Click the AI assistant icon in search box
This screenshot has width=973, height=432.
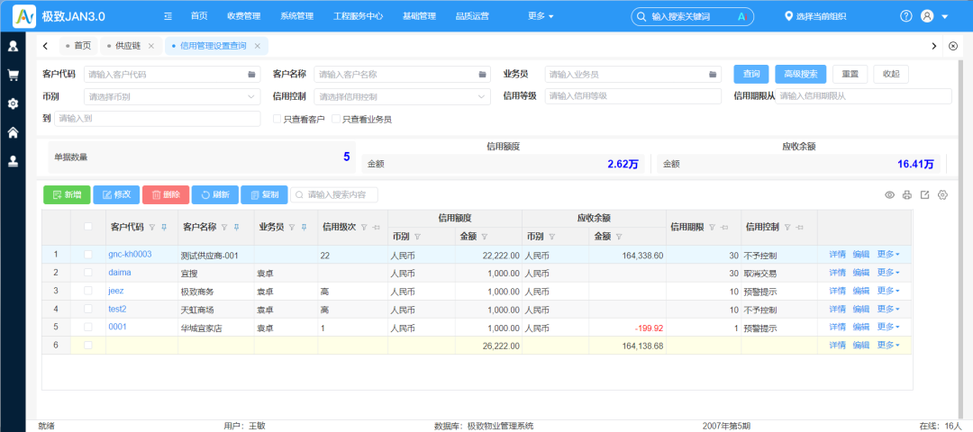click(x=741, y=17)
